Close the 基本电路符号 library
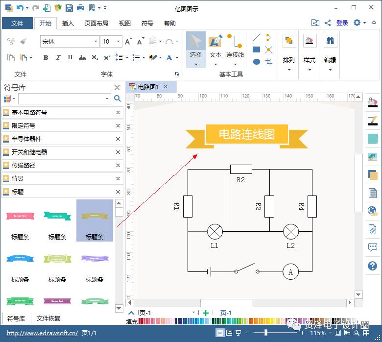Viewport: 382px width, 342px height. (x=118, y=112)
